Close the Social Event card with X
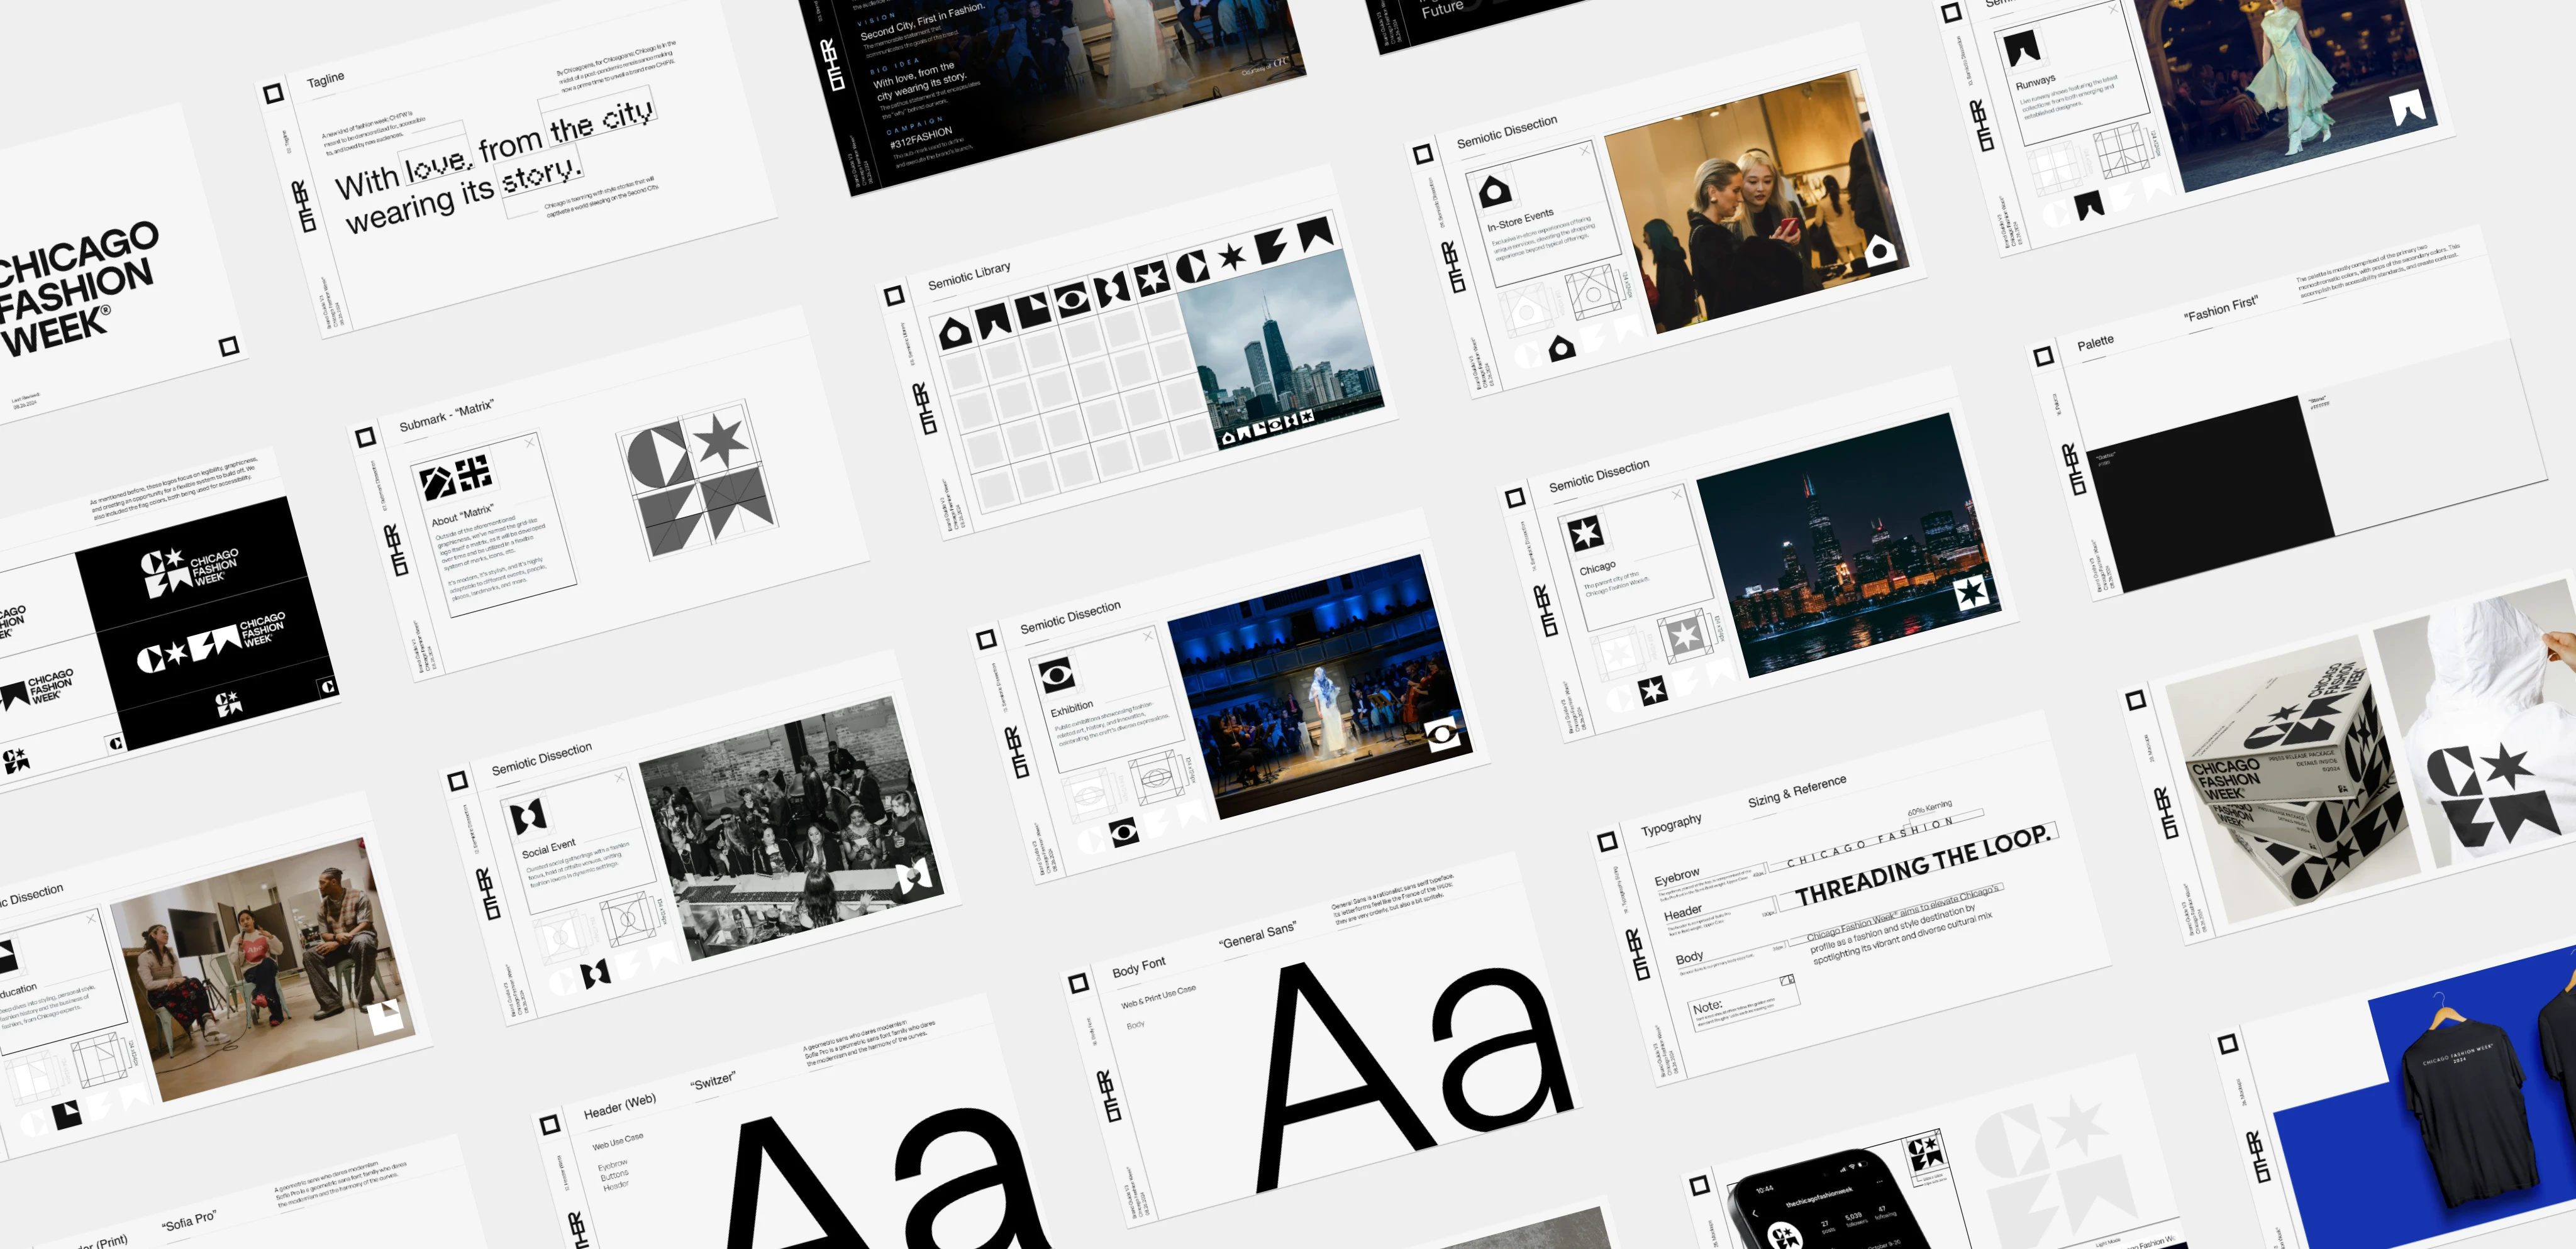The width and height of the screenshot is (2576, 1249). (x=619, y=778)
